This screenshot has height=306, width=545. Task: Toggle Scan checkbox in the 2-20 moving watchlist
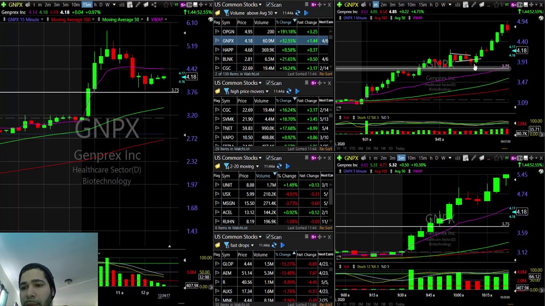pyautogui.click(x=268, y=158)
